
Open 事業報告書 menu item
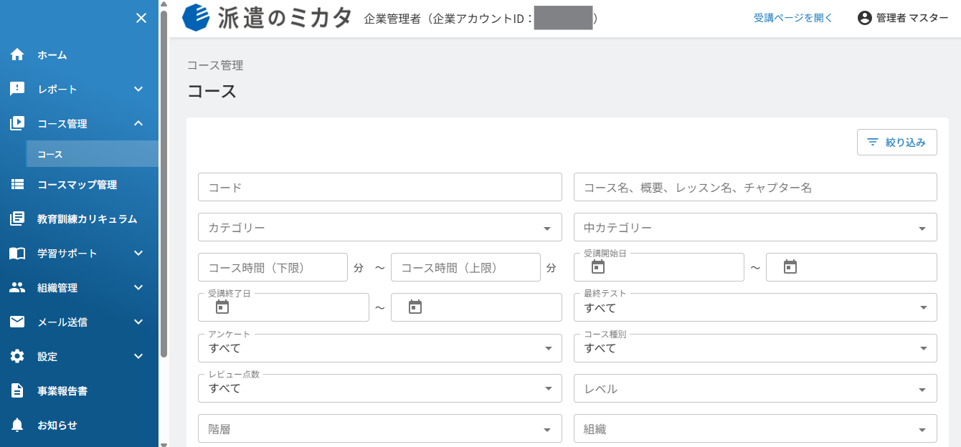[x=79, y=391]
